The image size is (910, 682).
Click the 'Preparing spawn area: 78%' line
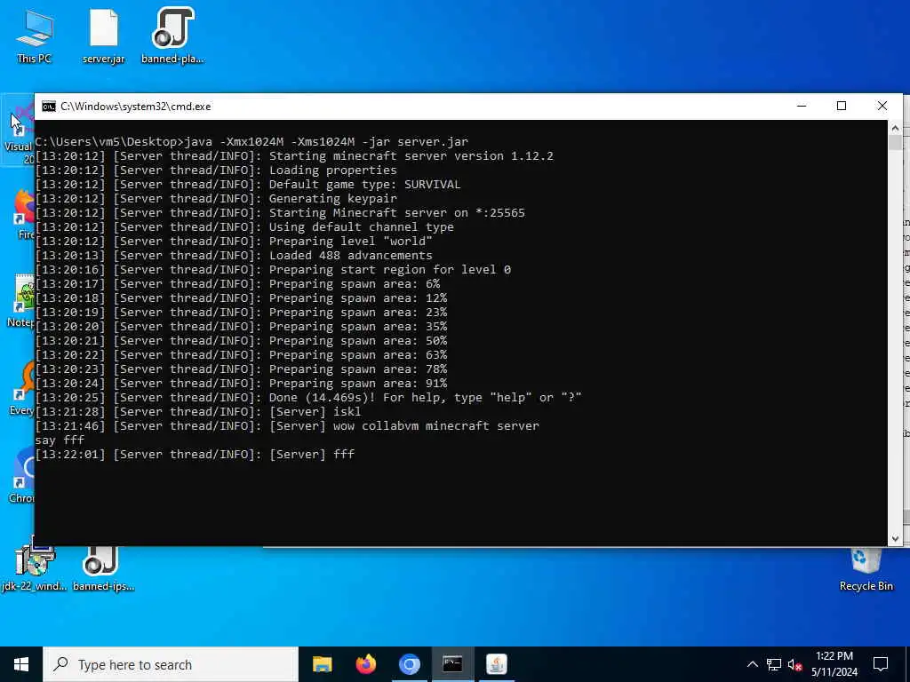[241, 369]
